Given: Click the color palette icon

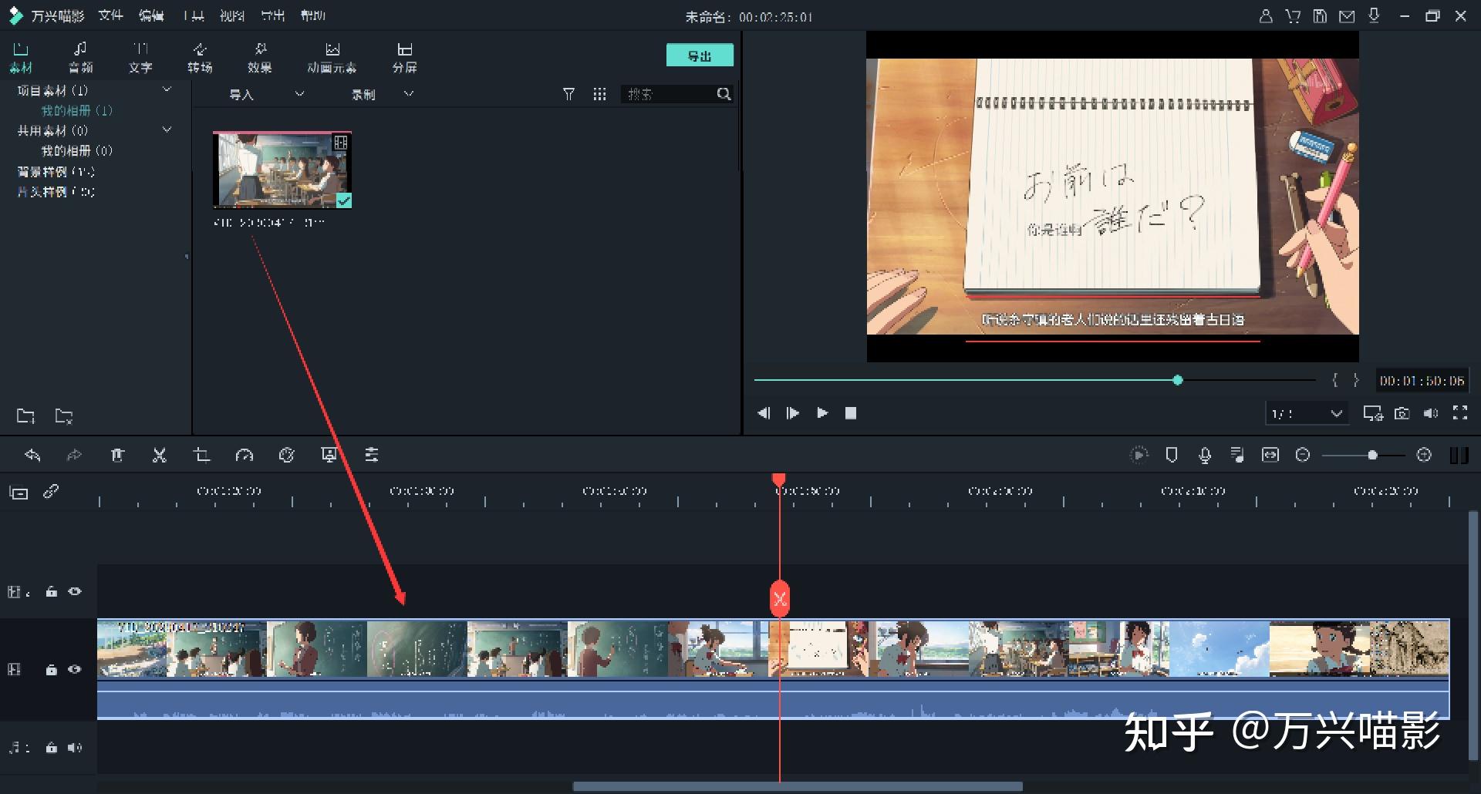Looking at the screenshot, I should click(286, 455).
